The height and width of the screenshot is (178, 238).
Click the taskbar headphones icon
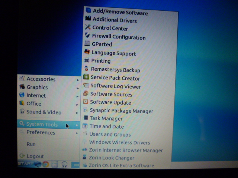pos(64,164)
